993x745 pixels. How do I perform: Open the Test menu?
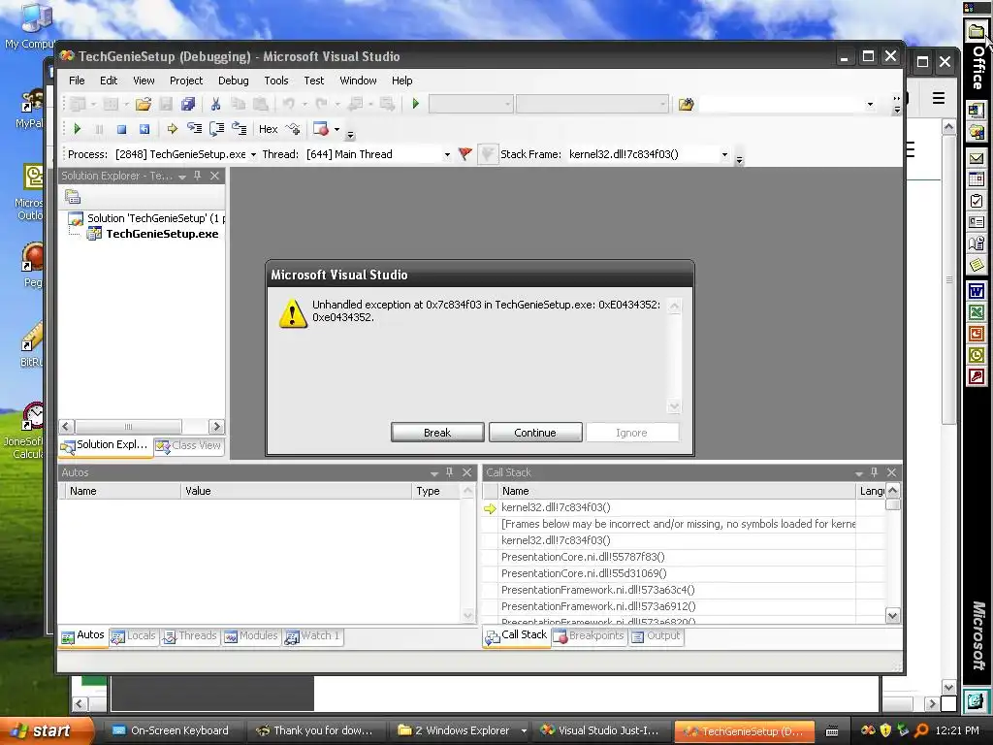tap(313, 81)
